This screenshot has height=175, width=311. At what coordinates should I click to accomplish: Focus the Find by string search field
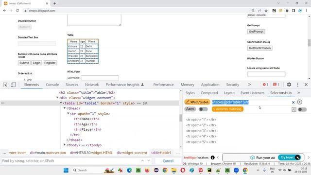click(69, 161)
